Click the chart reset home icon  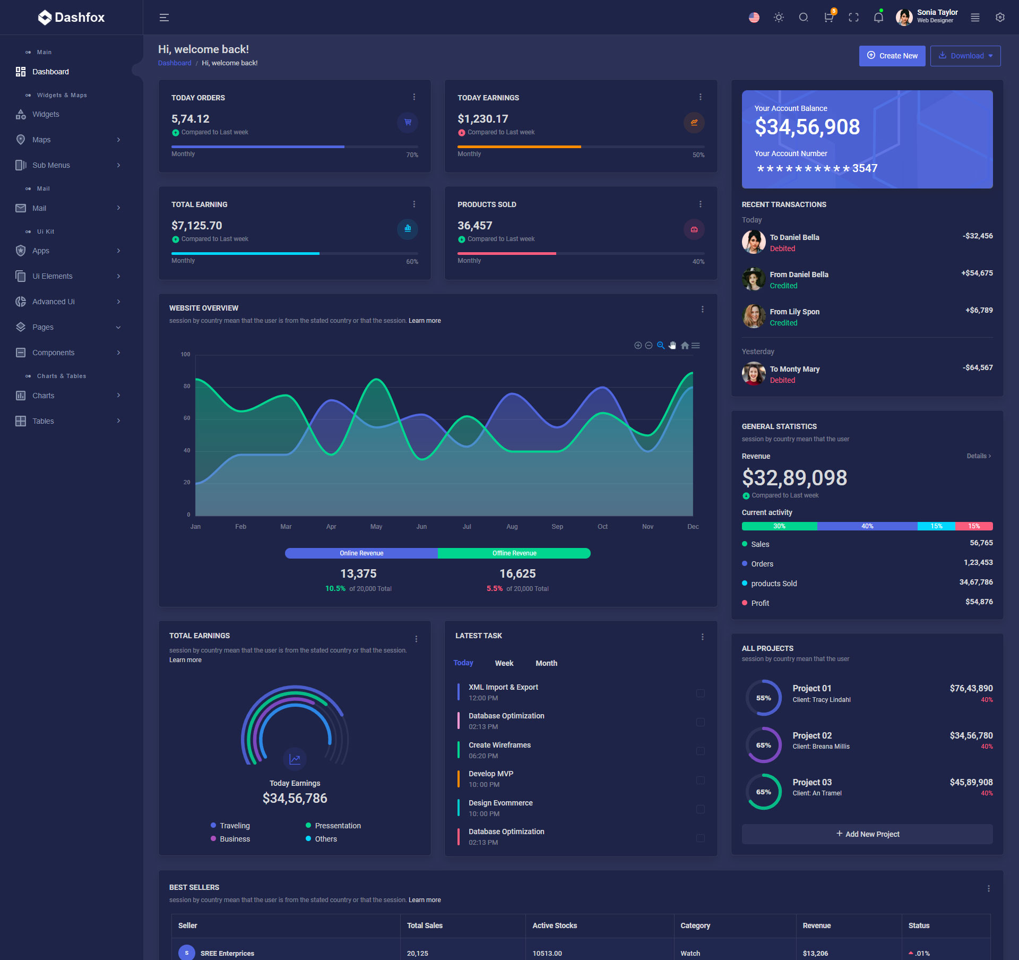point(685,346)
